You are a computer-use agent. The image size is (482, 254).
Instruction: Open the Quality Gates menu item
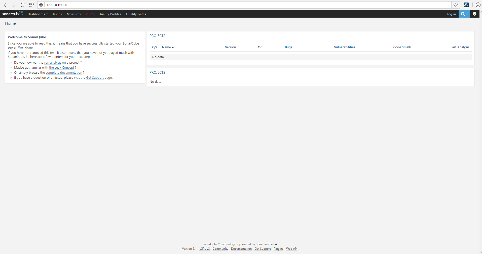[136, 14]
